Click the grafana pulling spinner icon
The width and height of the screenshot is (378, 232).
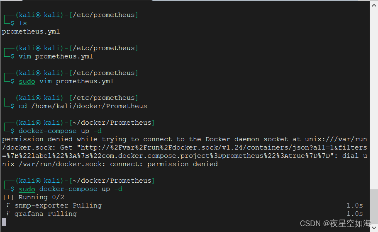tap(8, 214)
